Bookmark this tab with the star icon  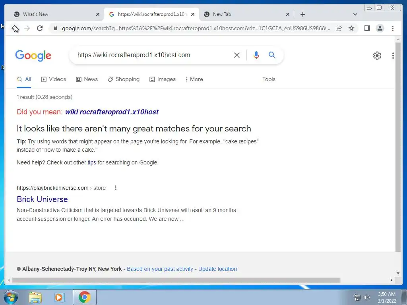point(351,28)
